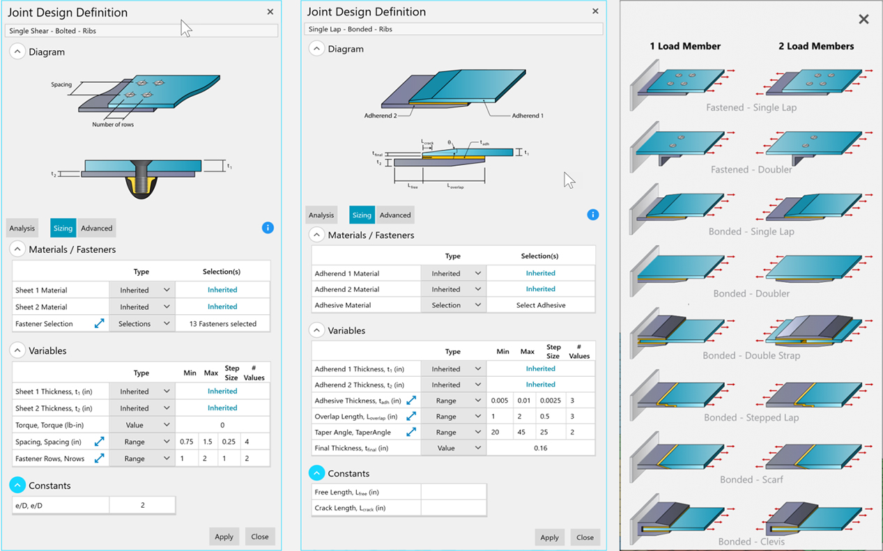Click Apply in the bolted joint panel
Screen dimensions: 883x551
coord(224,536)
